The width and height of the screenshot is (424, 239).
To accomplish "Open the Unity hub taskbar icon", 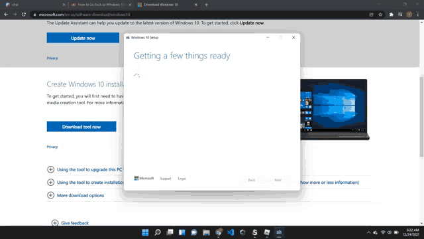I will 242,232.
